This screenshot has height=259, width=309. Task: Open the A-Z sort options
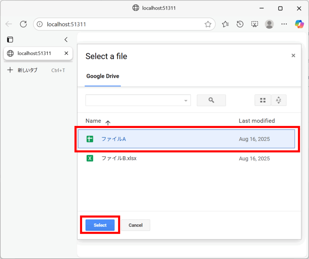tap(279, 100)
